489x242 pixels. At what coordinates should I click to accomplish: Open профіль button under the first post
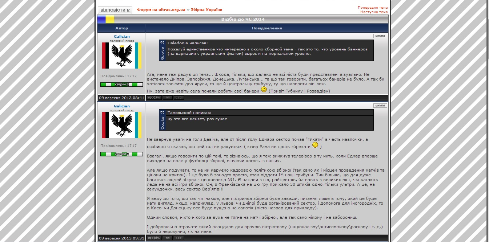[x=154, y=98]
